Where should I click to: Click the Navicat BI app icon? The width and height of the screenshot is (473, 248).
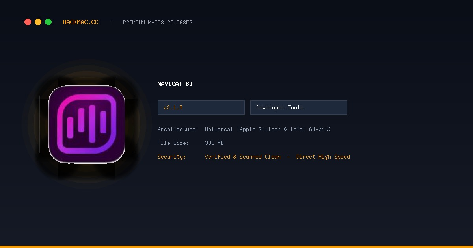[x=87, y=124]
